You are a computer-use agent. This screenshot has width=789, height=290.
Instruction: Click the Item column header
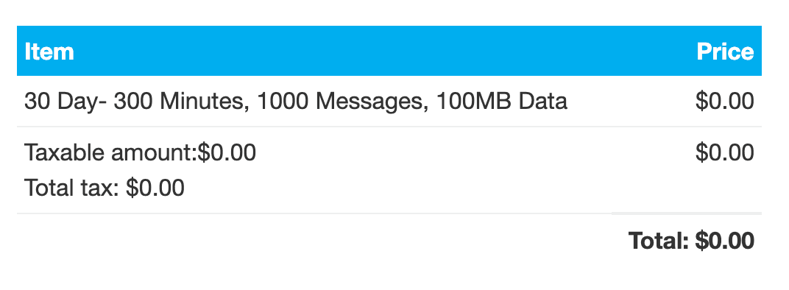49,52
